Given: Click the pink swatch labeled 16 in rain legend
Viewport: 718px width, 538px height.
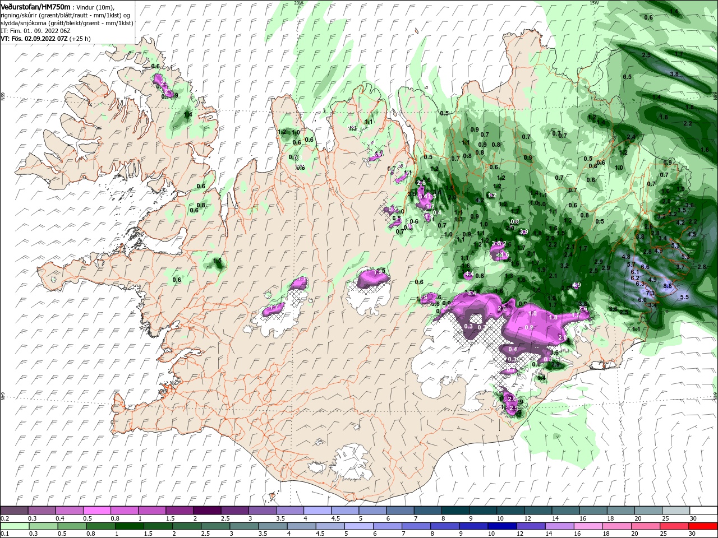Looking at the screenshot, I should [588, 525].
